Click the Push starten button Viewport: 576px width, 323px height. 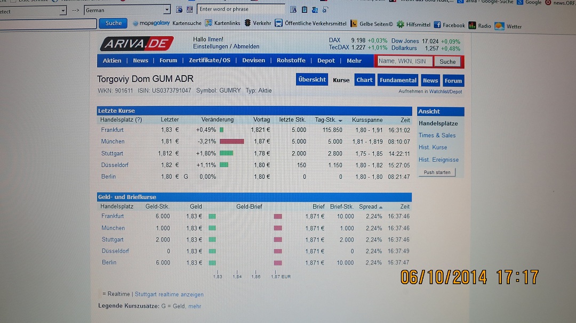pos(437,172)
